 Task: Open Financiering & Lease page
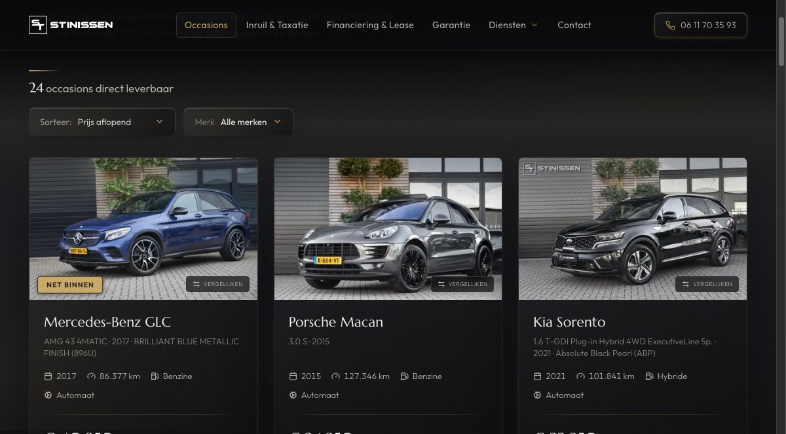pos(370,25)
